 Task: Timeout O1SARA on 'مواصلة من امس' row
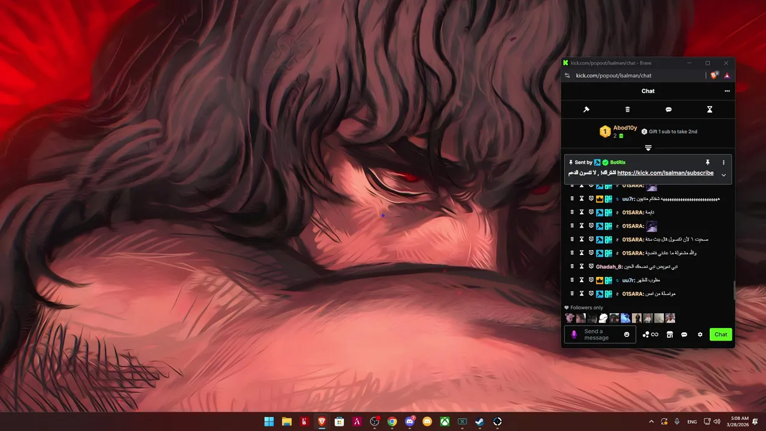[581, 294]
